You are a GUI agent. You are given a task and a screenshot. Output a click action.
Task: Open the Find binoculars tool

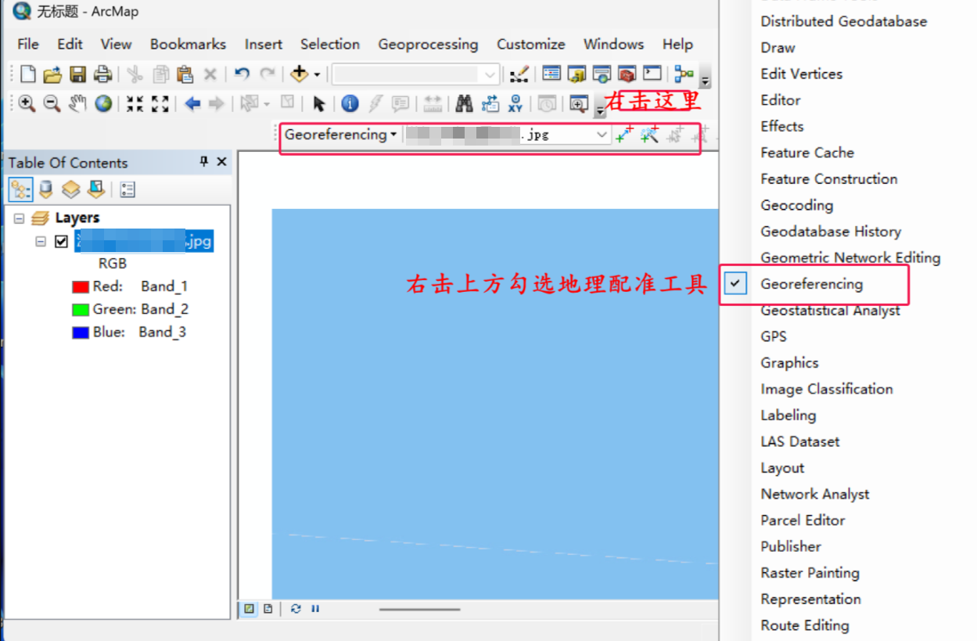464,103
